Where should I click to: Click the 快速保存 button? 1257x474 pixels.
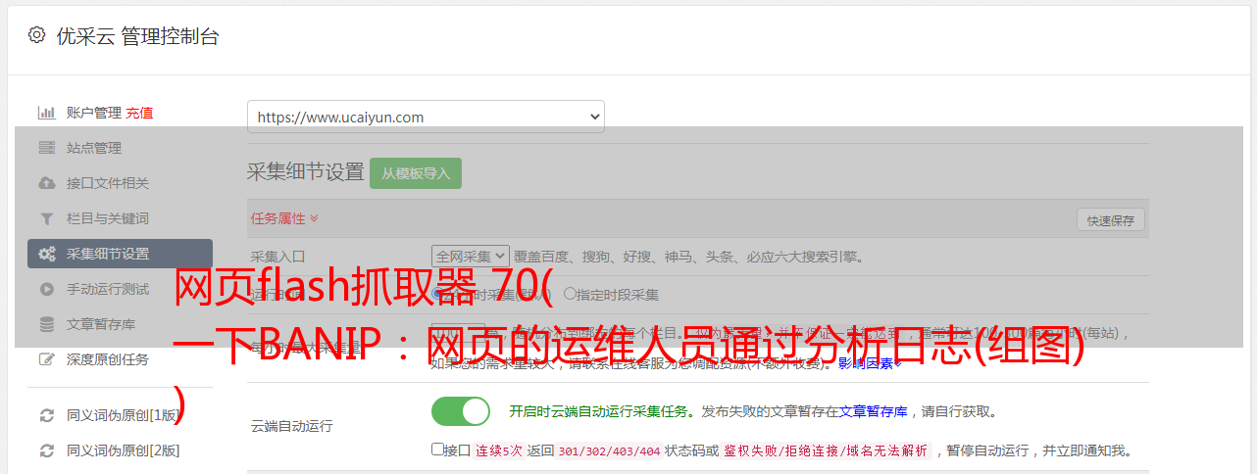click(x=1110, y=220)
